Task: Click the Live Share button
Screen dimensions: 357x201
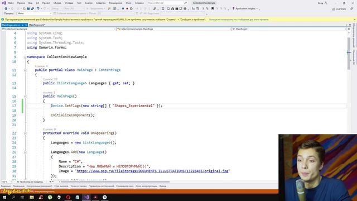Action: (339, 9)
